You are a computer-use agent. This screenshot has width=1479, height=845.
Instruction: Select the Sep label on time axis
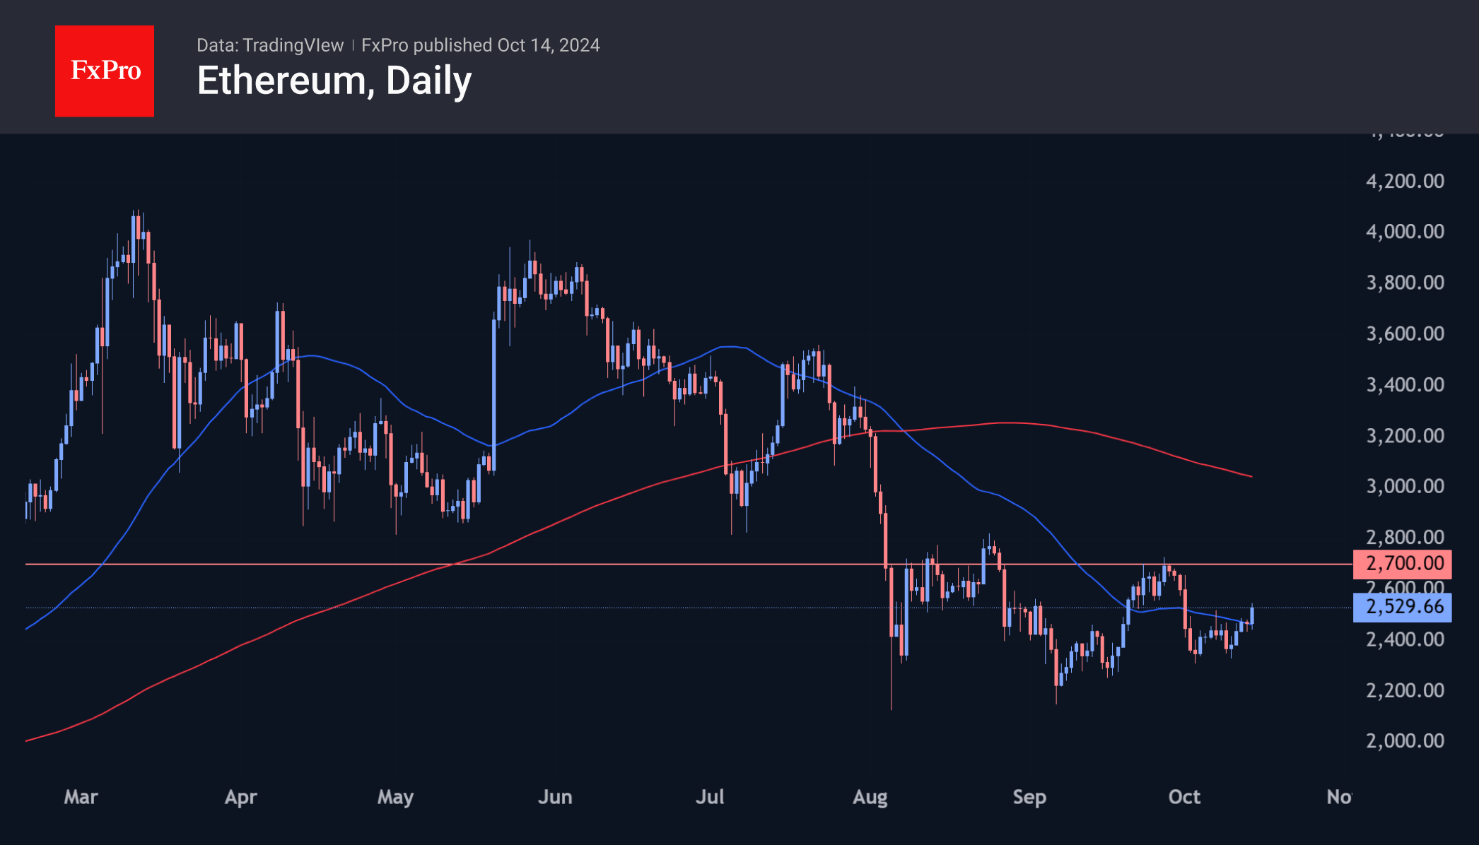[x=1029, y=797]
